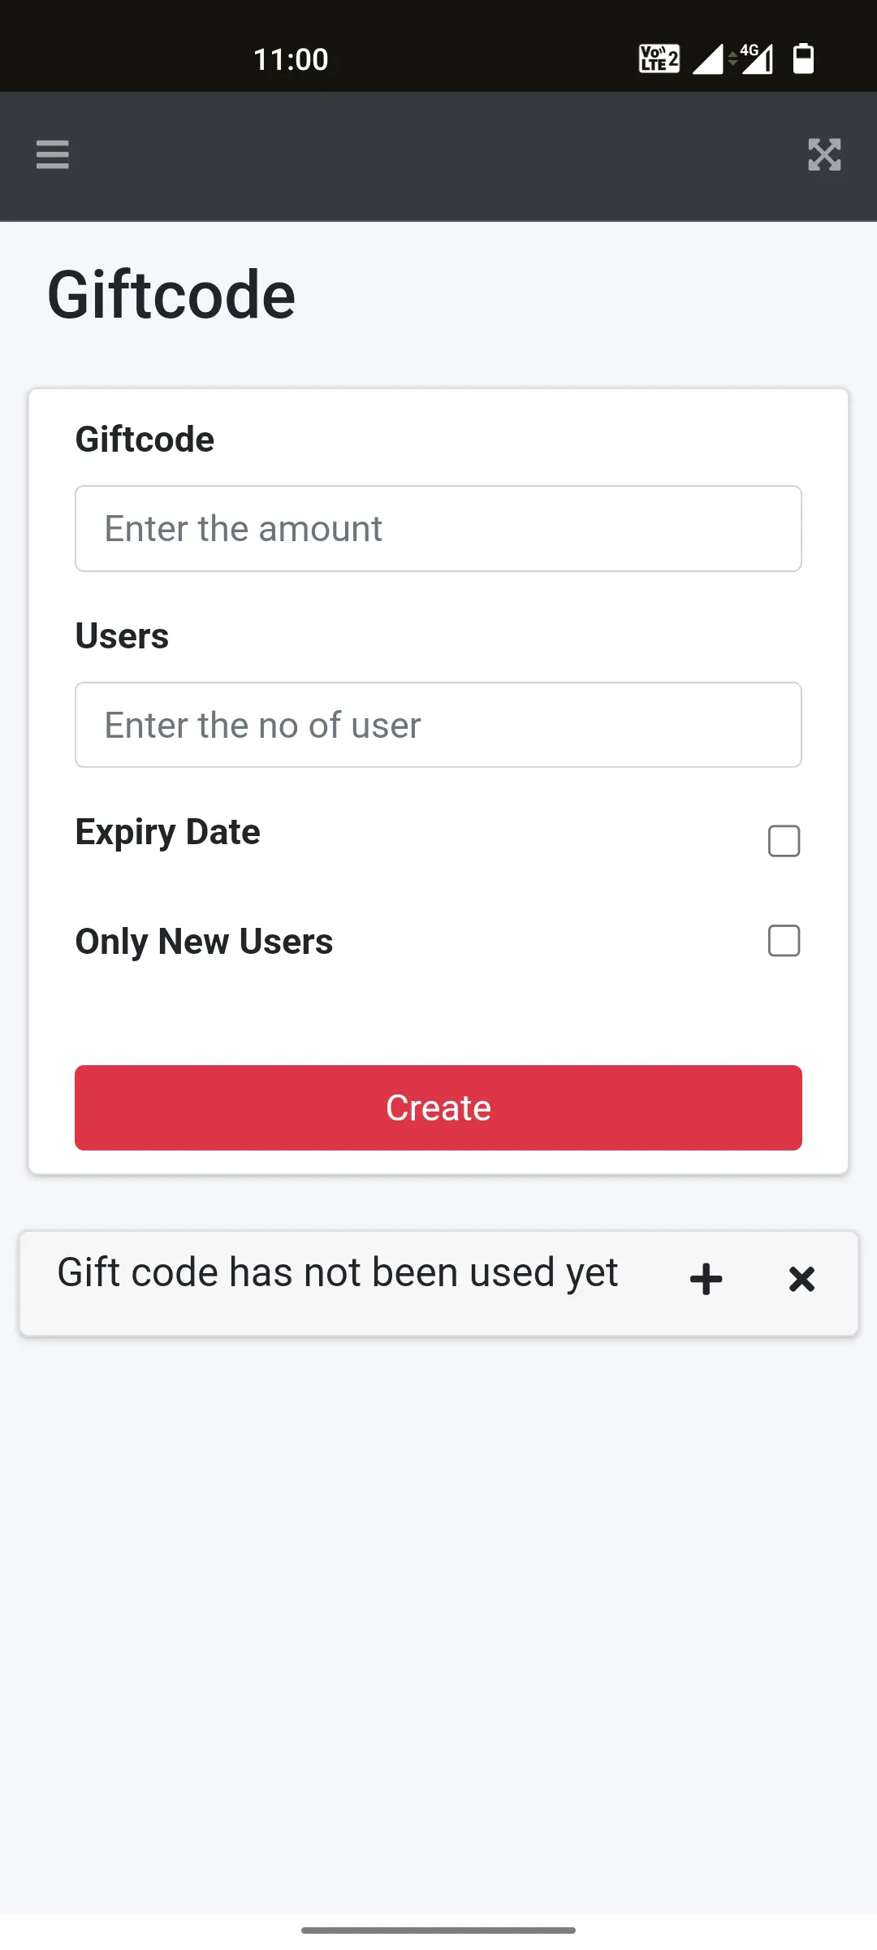Check the Only New Users box
This screenshot has height=1950, width=877.
(784, 941)
